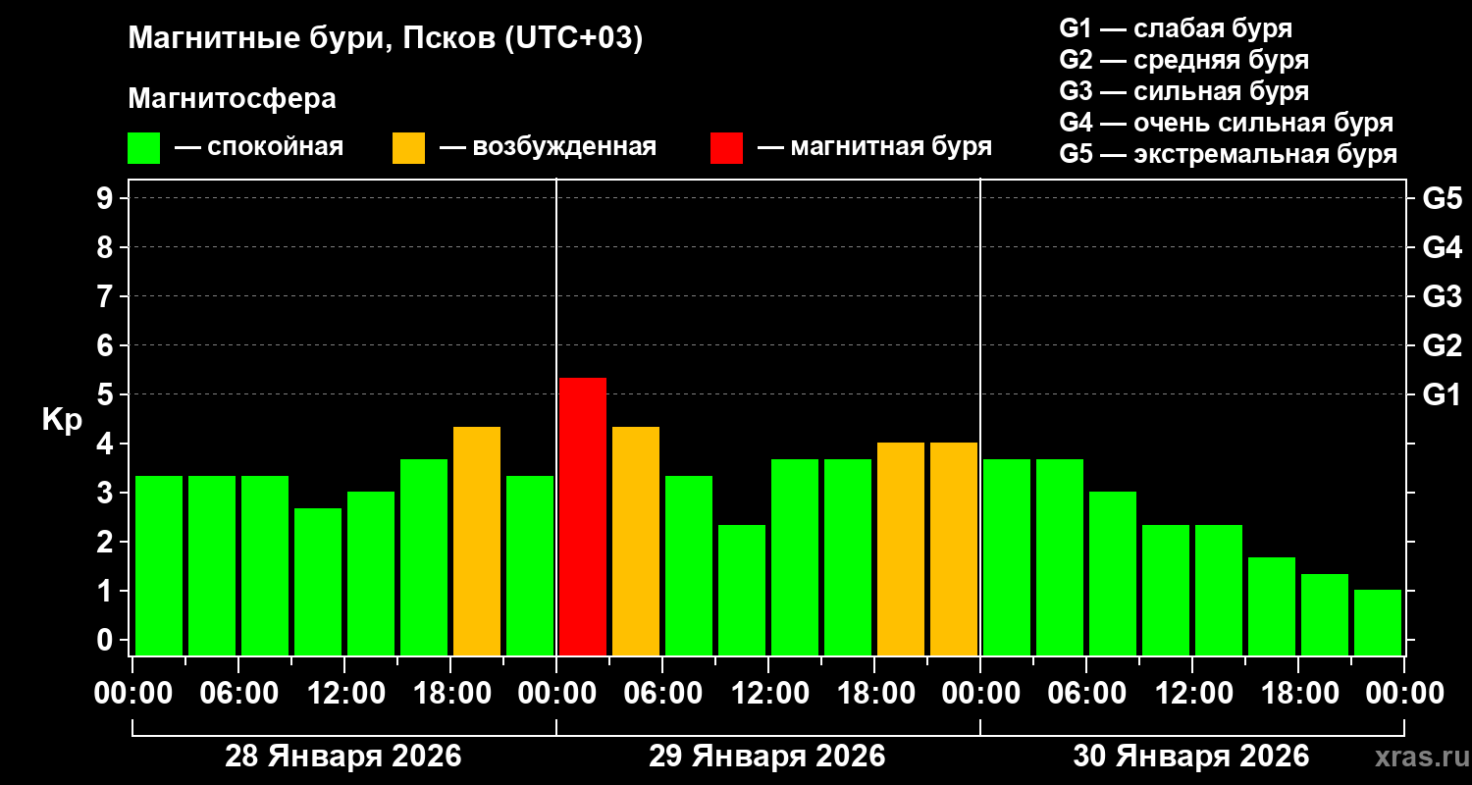
Task: Pick the first green bar on 28 January
Action: click(x=159, y=565)
